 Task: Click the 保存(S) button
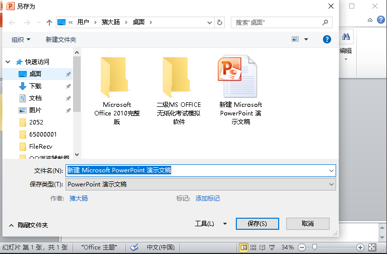(257, 224)
